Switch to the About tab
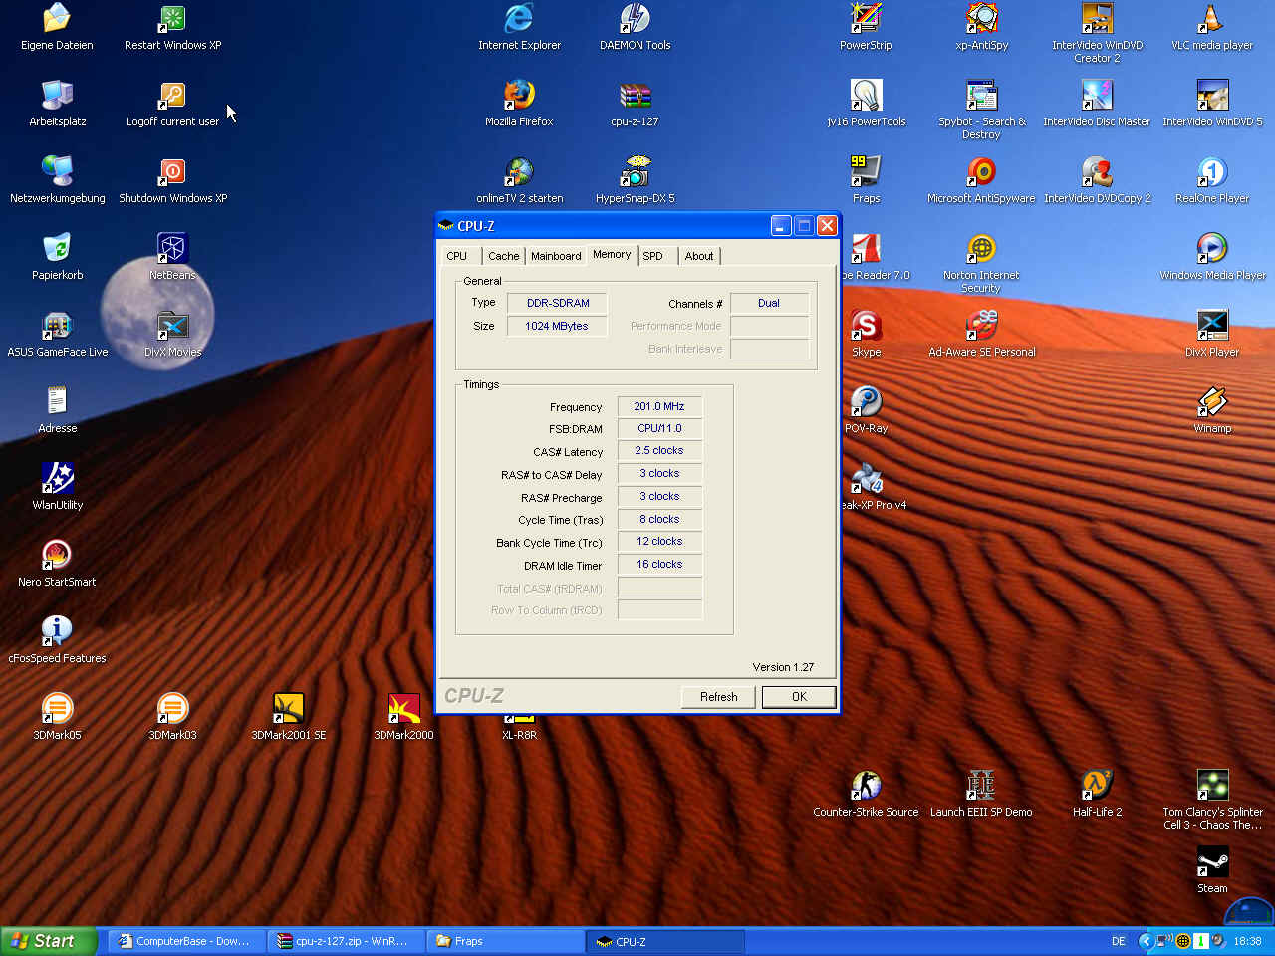This screenshot has width=1275, height=956. 699,256
